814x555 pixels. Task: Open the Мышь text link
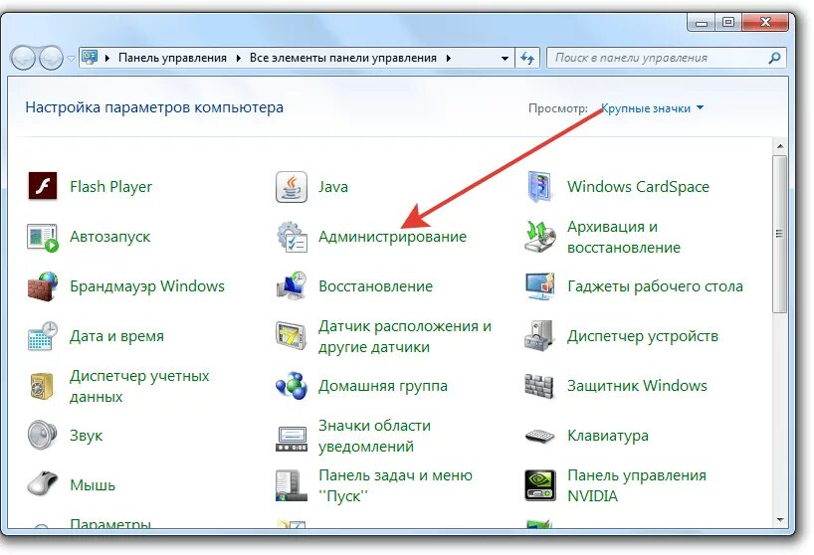(93, 485)
